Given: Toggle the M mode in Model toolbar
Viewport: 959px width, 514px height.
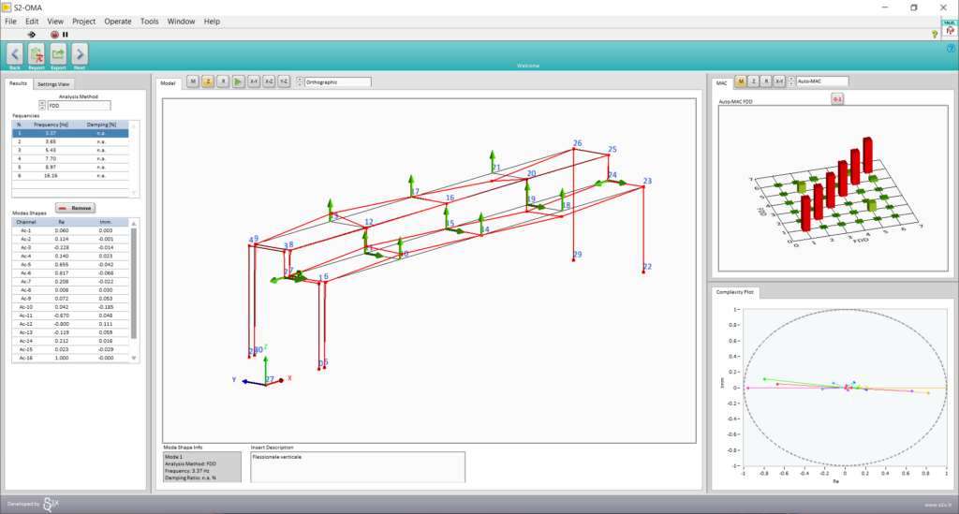Looking at the screenshot, I should [x=193, y=81].
